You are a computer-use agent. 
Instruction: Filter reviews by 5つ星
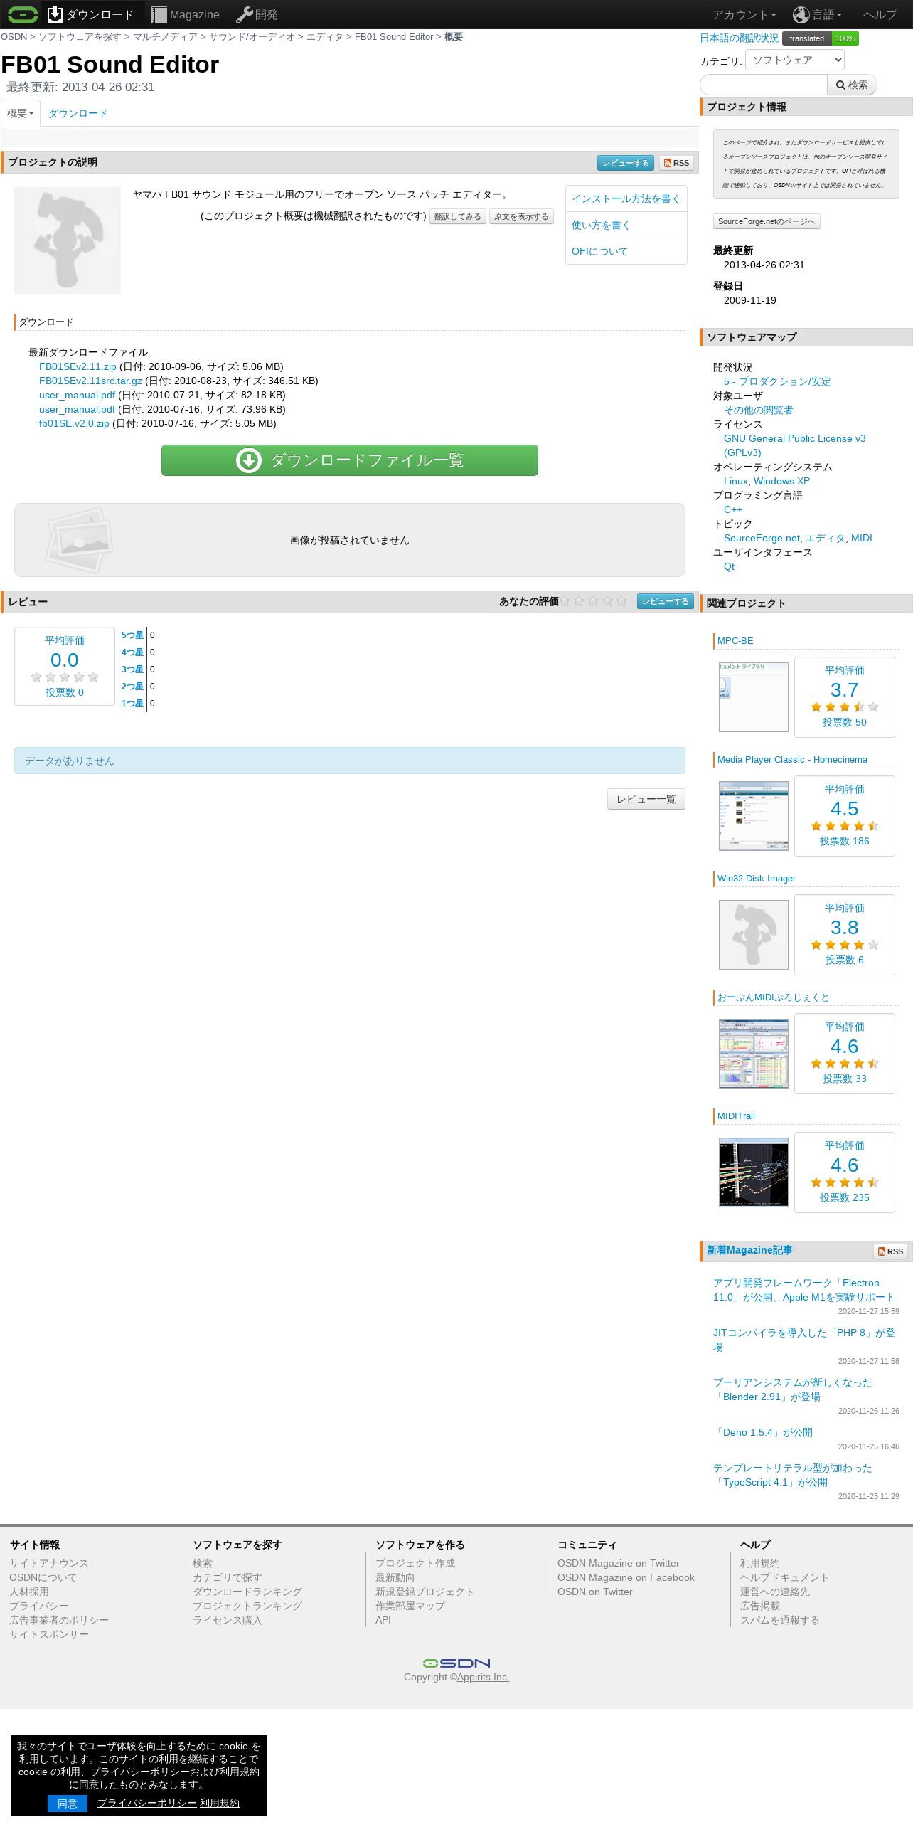tap(132, 635)
